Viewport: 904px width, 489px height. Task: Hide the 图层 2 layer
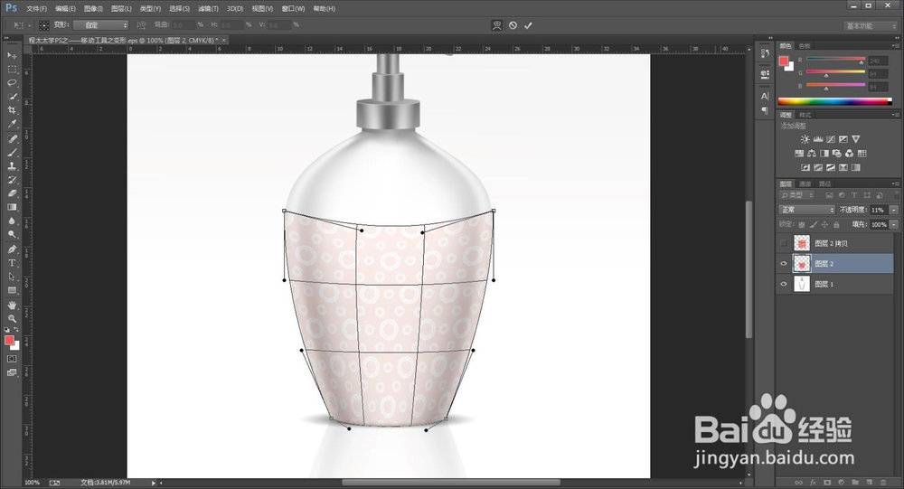click(x=784, y=264)
